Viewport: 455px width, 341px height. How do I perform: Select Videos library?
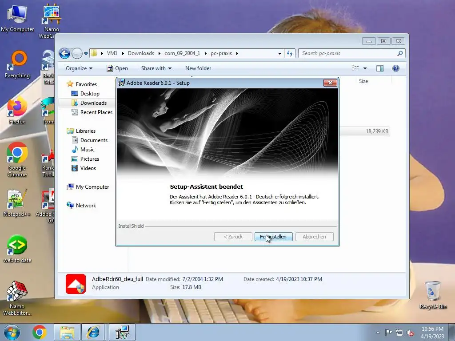pos(88,168)
